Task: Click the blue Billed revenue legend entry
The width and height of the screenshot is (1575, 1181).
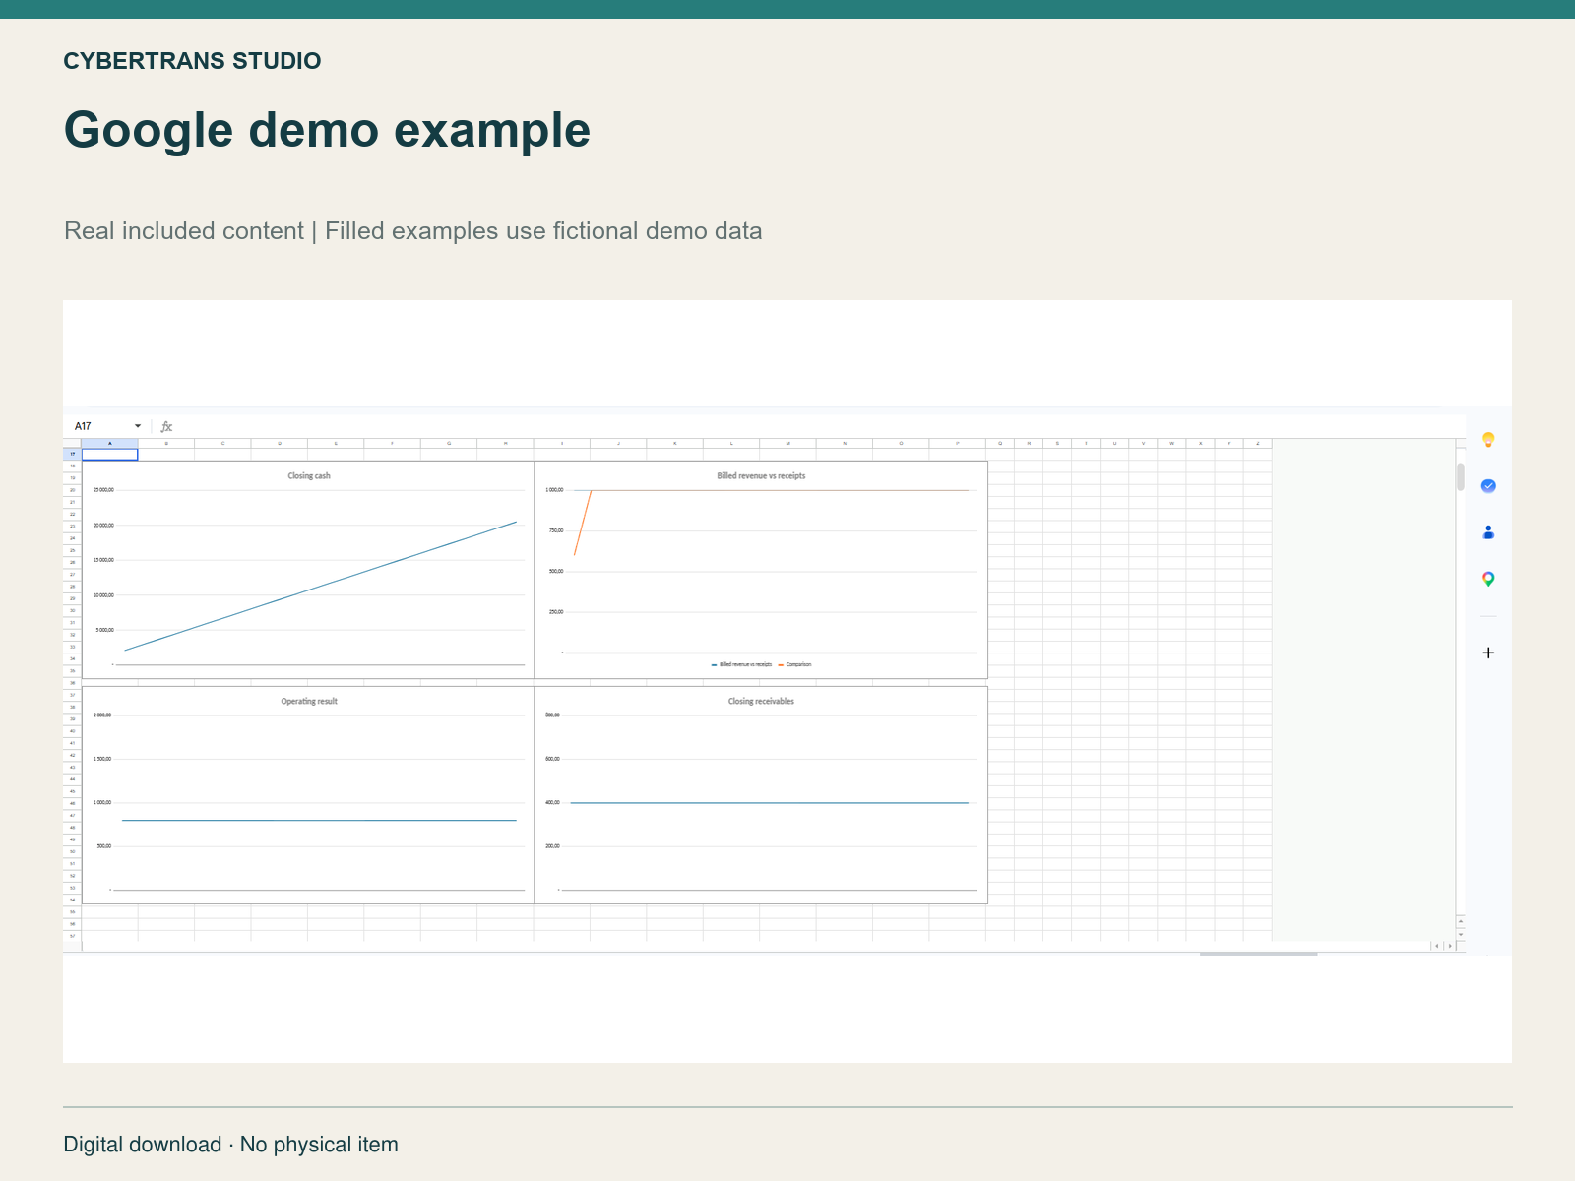Action: tap(742, 665)
